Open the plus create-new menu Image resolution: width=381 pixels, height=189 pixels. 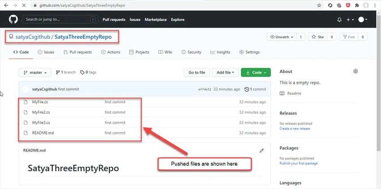[350, 20]
